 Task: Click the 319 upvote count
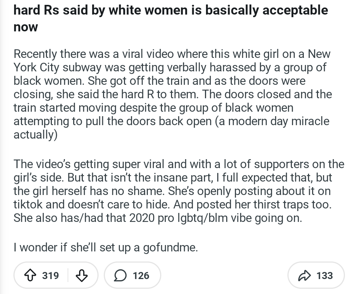pos(50,276)
